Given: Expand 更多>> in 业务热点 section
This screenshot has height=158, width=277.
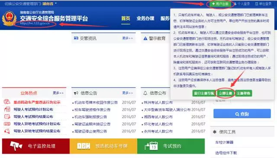Looking at the screenshot, I should click(x=58, y=93).
